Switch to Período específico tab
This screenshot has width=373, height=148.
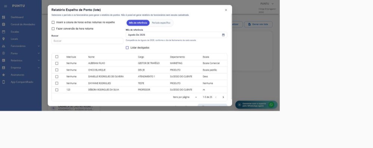click(x=161, y=23)
